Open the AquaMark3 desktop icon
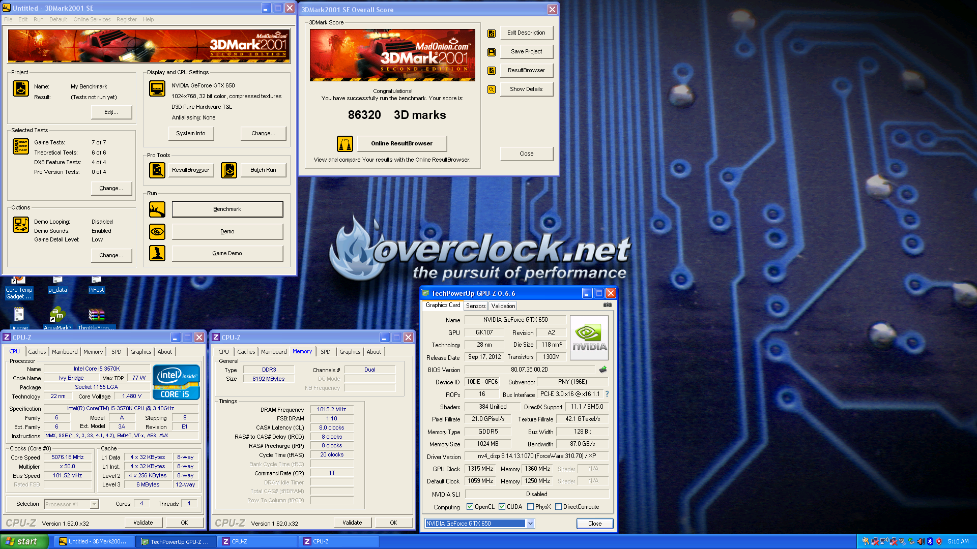Image resolution: width=977 pixels, height=549 pixels. pyautogui.click(x=58, y=319)
